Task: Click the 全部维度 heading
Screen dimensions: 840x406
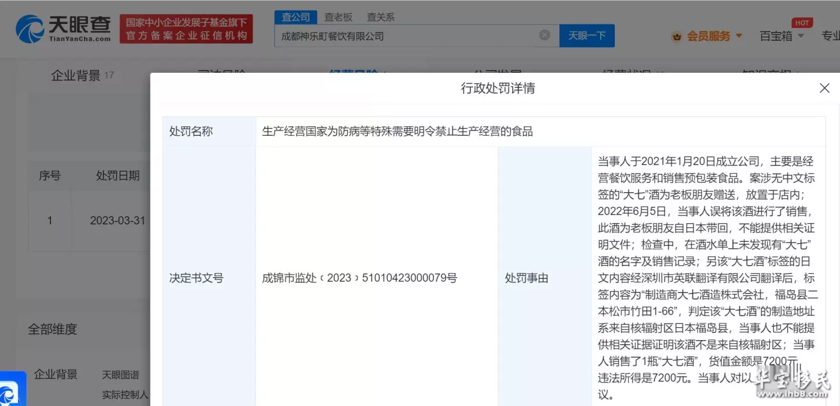Action: pyautogui.click(x=52, y=329)
